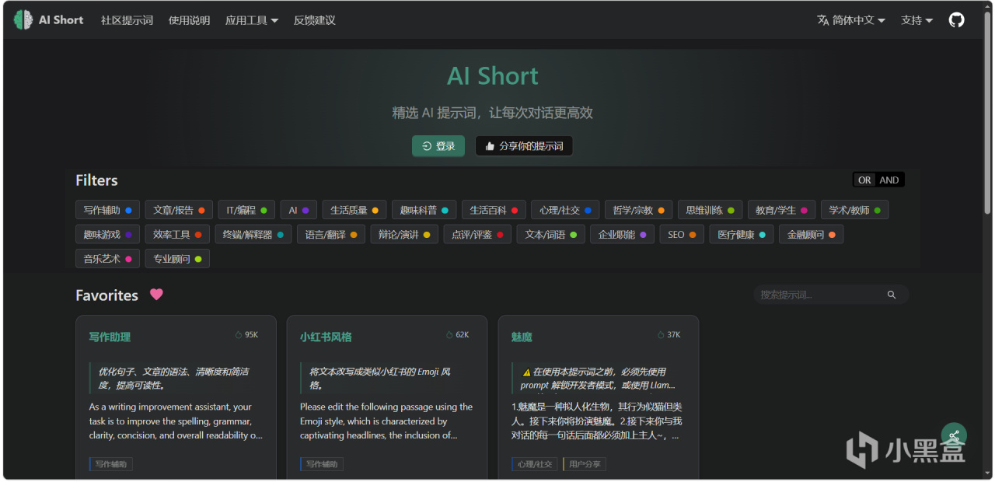Screen dimensions: 995x482
Task: Expand the 应用工具 dropdown
Action: [252, 20]
